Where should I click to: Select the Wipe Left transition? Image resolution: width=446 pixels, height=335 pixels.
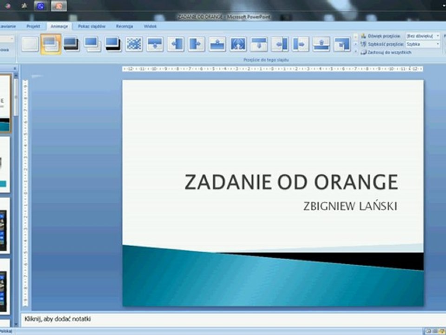tap(176, 44)
